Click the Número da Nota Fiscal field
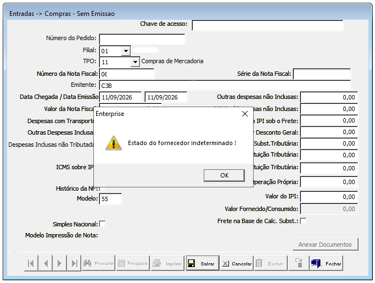 tap(127, 74)
